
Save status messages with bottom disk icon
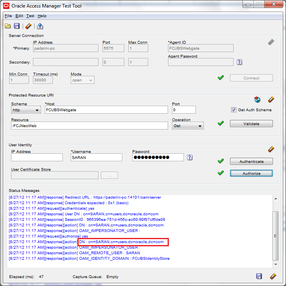pyautogui.click(x=259, y=276)
